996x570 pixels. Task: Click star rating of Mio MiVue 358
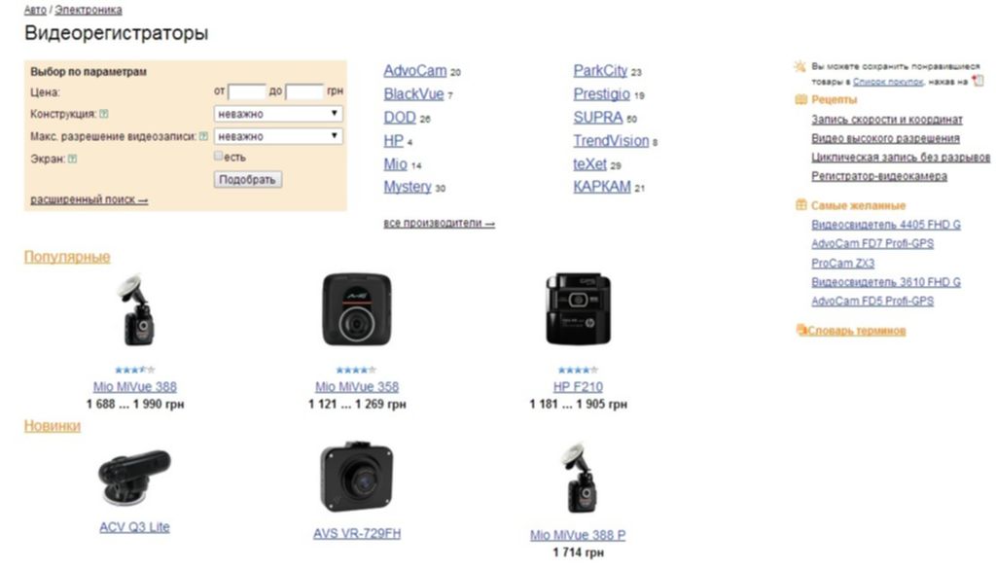tap(356, 370)
